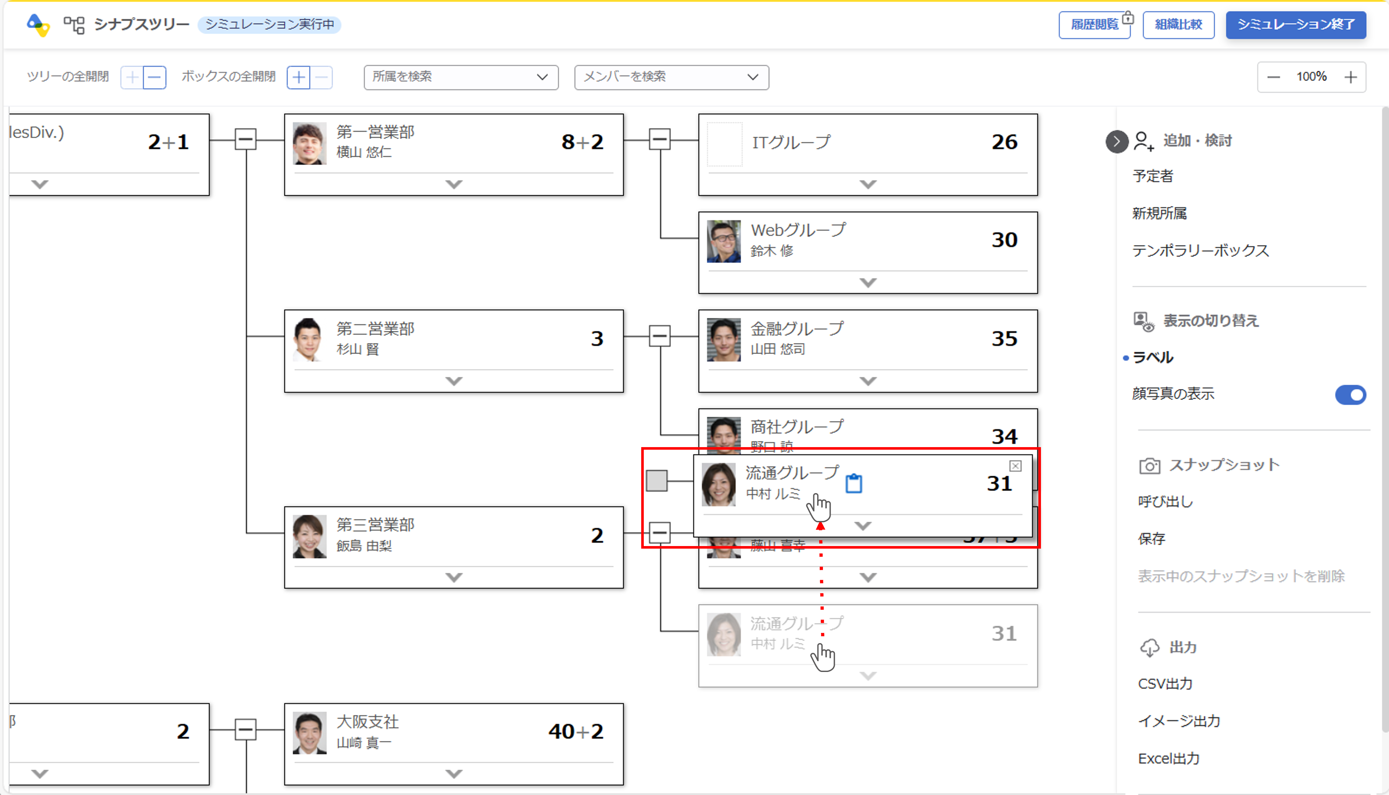Click the 組織比較 button
Image resolution: width=1389 pixels, height=795 pixels.
tap(1178, 24)
